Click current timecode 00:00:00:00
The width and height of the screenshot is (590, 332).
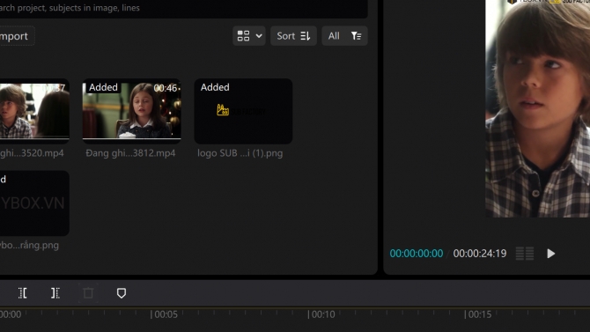point(417,254)
